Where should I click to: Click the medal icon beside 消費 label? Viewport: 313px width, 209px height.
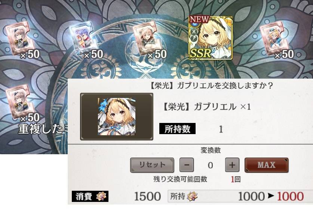(x=102, y=196)
